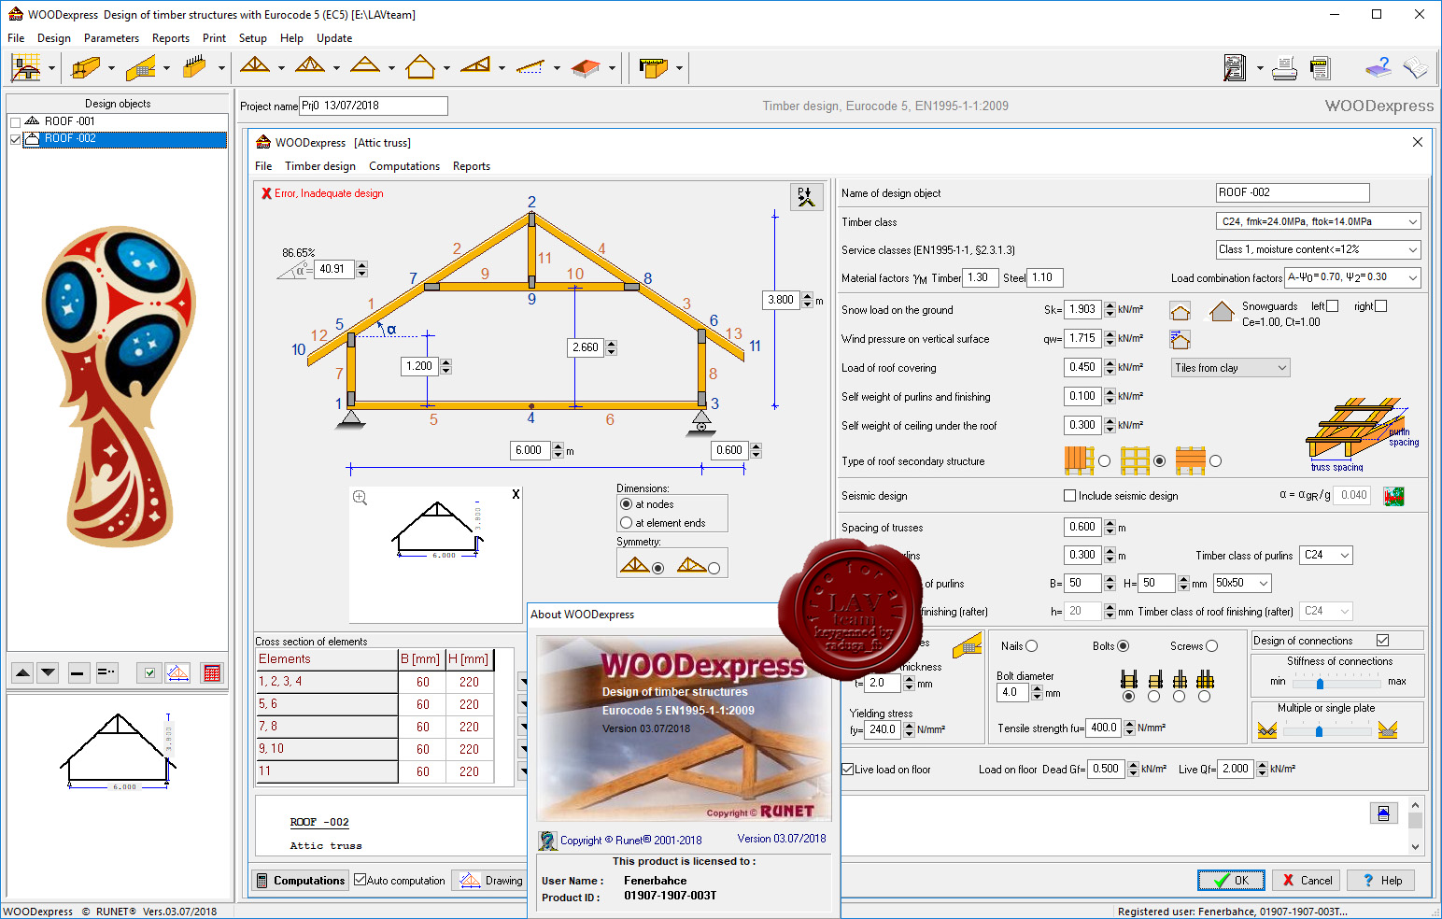Open Load combination factors dropdown
1442x919 pixels.
click(x=1353, y=277)
